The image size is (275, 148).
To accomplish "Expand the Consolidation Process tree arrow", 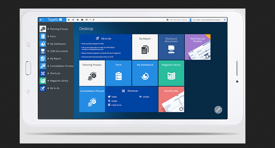I will tap(48, 66).
